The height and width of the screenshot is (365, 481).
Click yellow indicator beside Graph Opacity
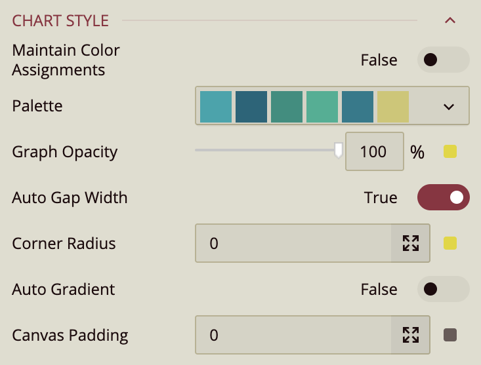click(450, 152)
